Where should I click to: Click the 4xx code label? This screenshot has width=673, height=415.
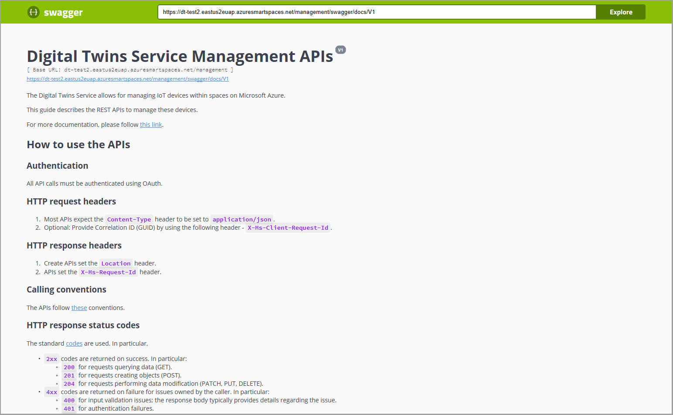(x=52, y=392)
